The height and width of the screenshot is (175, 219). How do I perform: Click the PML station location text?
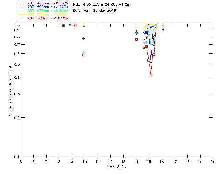coord(102,5)
